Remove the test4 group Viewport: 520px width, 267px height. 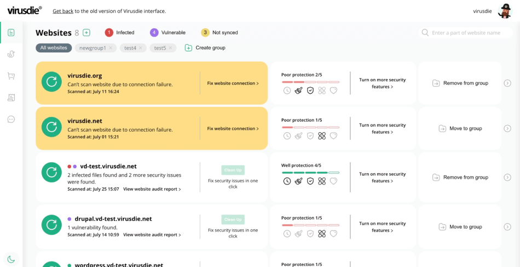141,48
